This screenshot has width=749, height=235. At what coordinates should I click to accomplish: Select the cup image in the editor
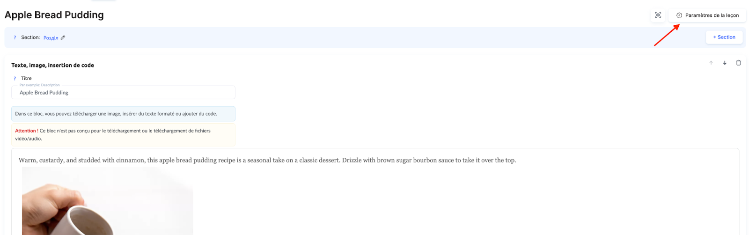click(x=107, y=201)
